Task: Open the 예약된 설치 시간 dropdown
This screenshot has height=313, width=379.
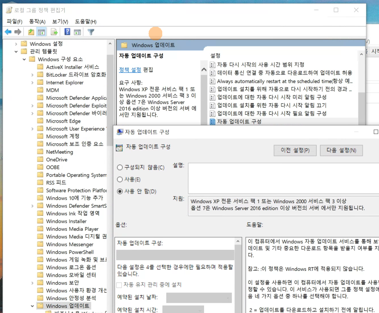Action: (x=183, y=309)
